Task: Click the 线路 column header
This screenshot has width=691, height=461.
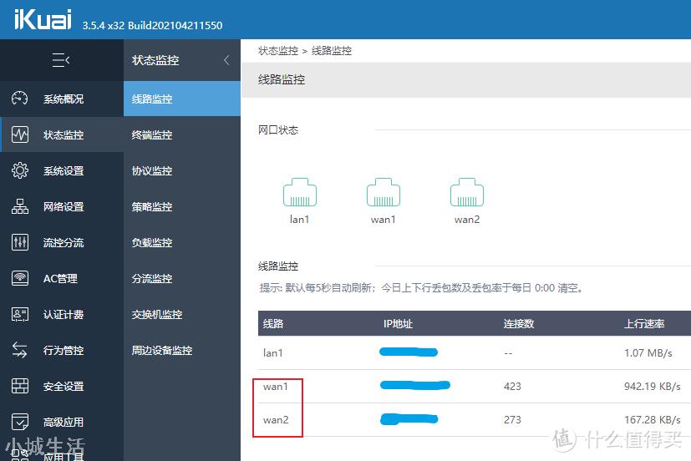Action: click(x=273, y=324)
